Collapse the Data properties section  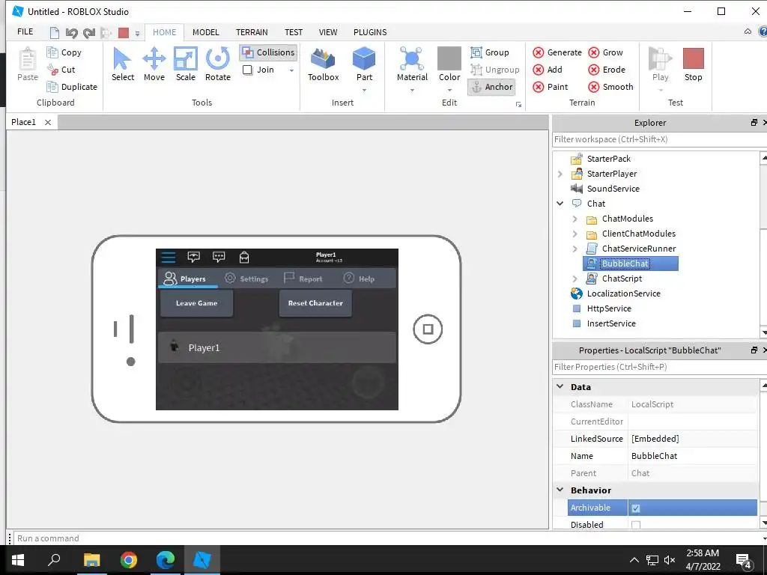pos(560,386)
